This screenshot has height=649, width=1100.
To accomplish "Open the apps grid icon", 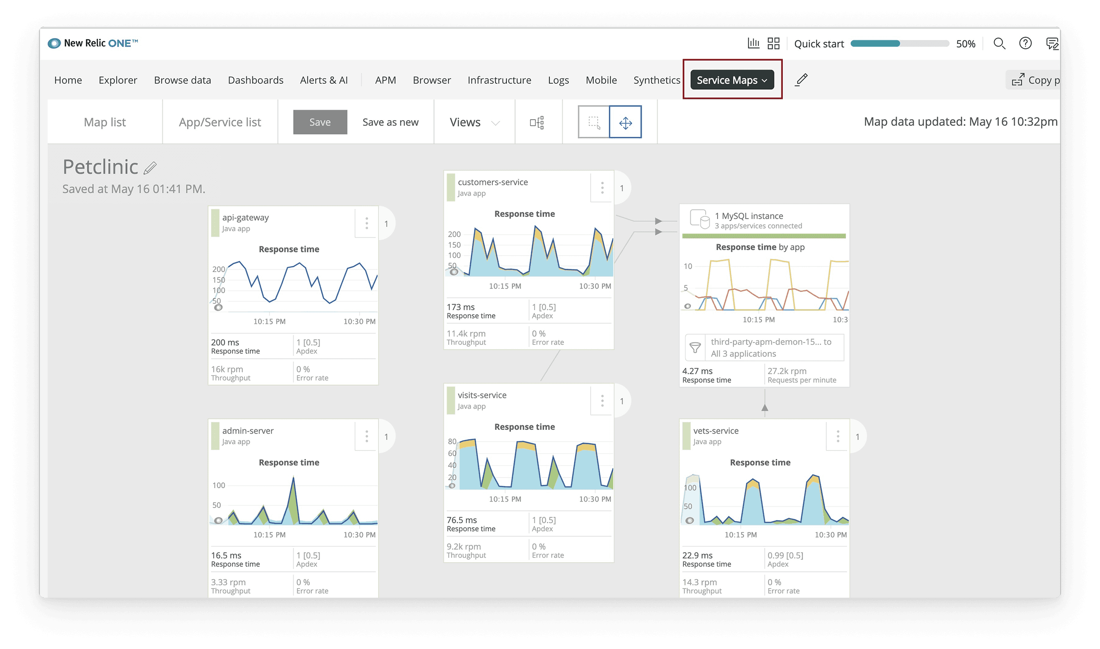I will point(774,43).
